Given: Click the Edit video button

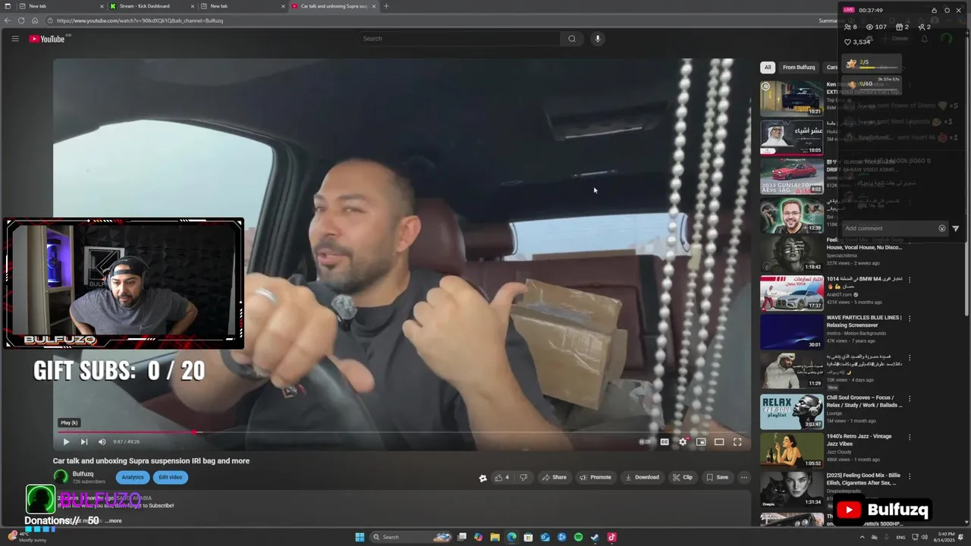Looking at the screenshot, I should [170, 477].
